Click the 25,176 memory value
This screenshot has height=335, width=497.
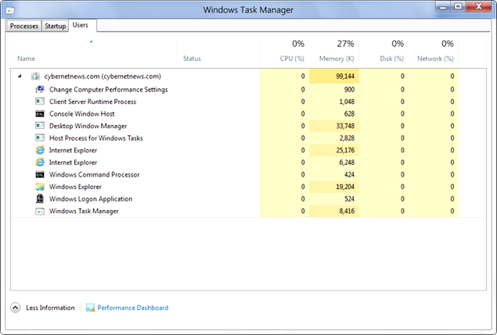345,150
